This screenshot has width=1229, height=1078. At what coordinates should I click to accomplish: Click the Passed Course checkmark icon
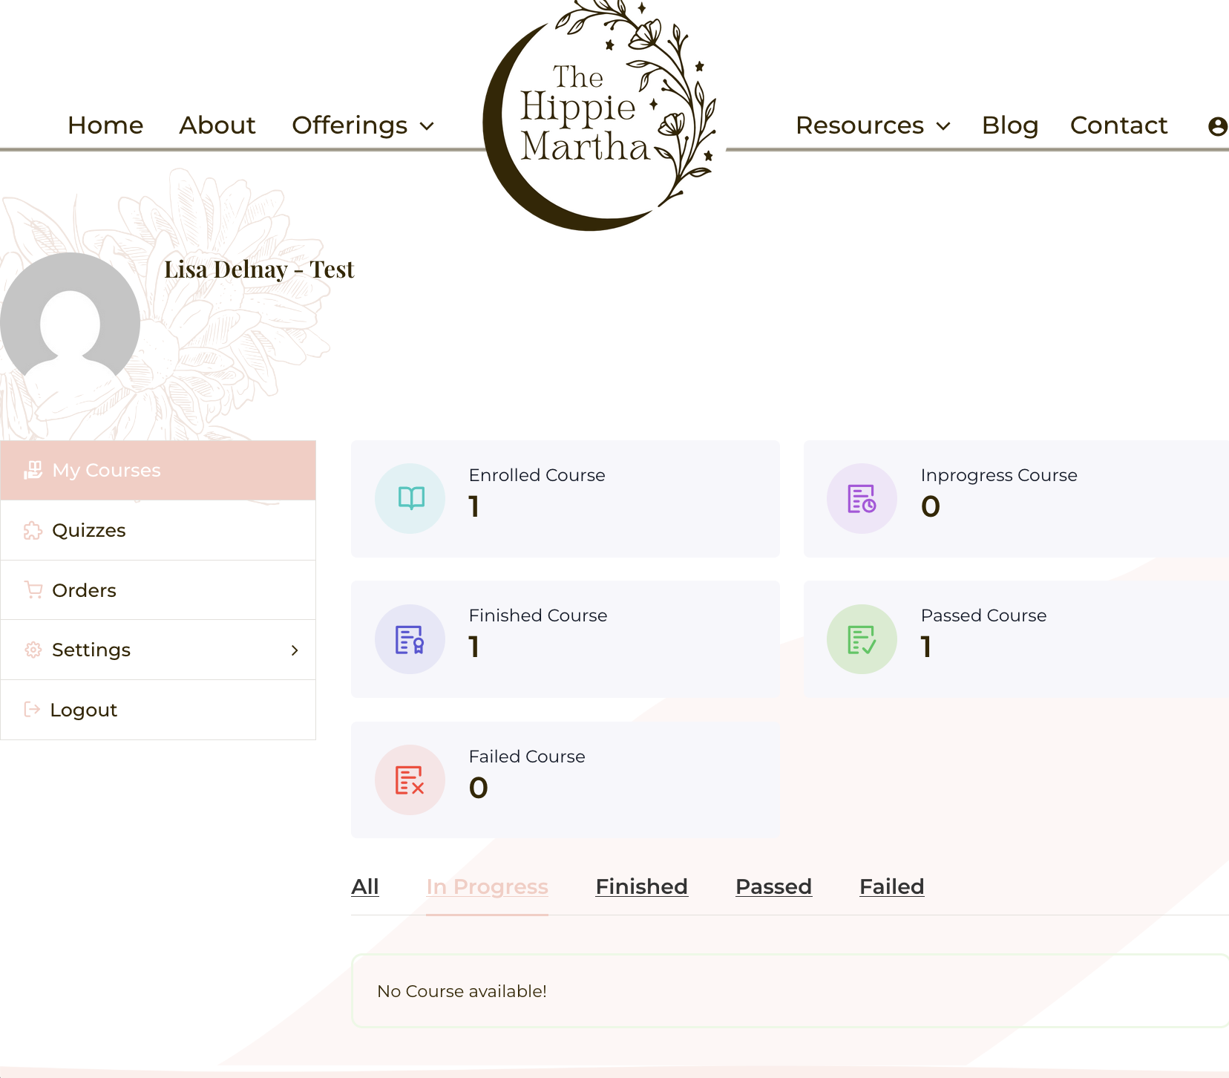pyautogui.click(x=862, y=639)
